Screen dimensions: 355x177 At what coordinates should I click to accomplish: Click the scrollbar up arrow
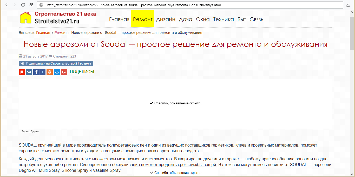click(352, 12)
